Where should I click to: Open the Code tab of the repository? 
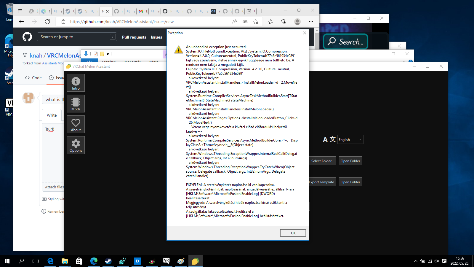point(33,78)
